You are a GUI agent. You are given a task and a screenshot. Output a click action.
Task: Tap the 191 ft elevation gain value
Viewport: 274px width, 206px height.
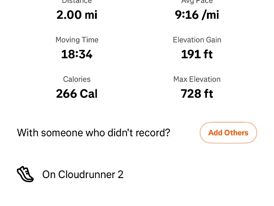coord(197,54)
